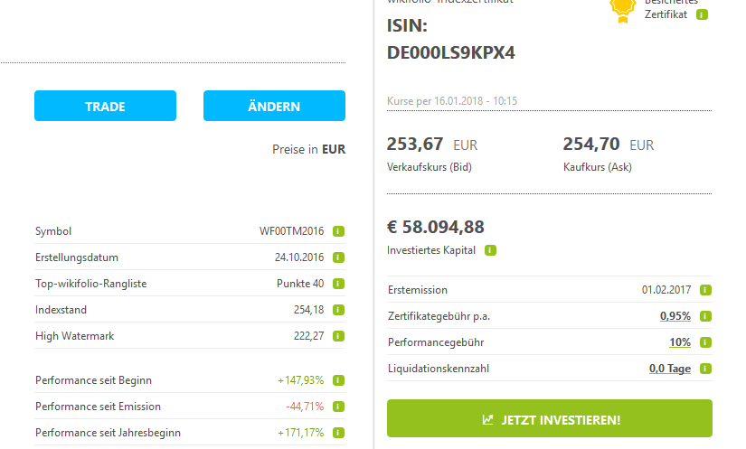Image resolution: width=746 pixels, height=449 pixels.
Task: Open the 0,95% Zertifikategebühr link
Action: (x=675, y=316)
